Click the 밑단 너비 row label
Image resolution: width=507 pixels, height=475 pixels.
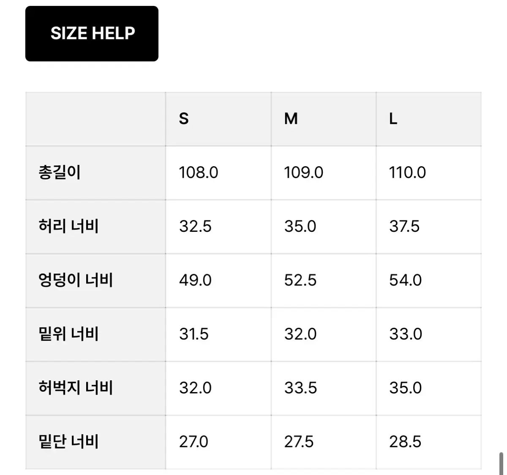pyautogui.click(x=68, y=442)
